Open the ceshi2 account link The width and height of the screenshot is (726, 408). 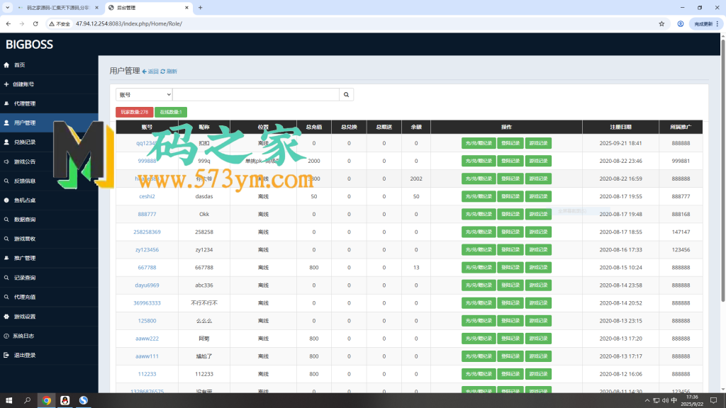coord(147,197)
